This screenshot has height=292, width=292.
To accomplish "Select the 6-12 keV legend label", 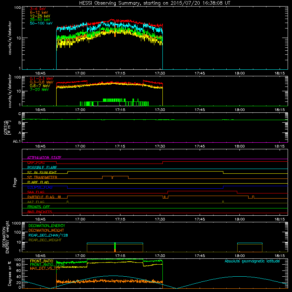I will coord(39,12).
